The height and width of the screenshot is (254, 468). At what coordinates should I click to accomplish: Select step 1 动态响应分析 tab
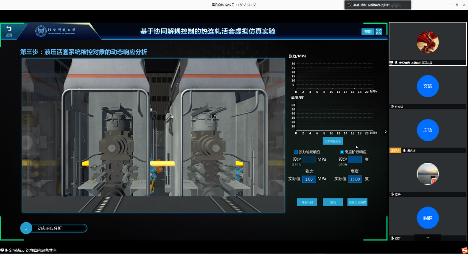pyautogui.click(x=53, y=228)
